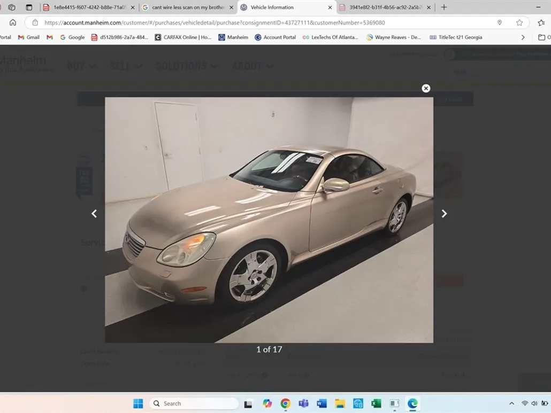Close the 'cant wire less scan' tab
Image resolution: width=551 pixels, height=413 pixels.
(231, 7)
